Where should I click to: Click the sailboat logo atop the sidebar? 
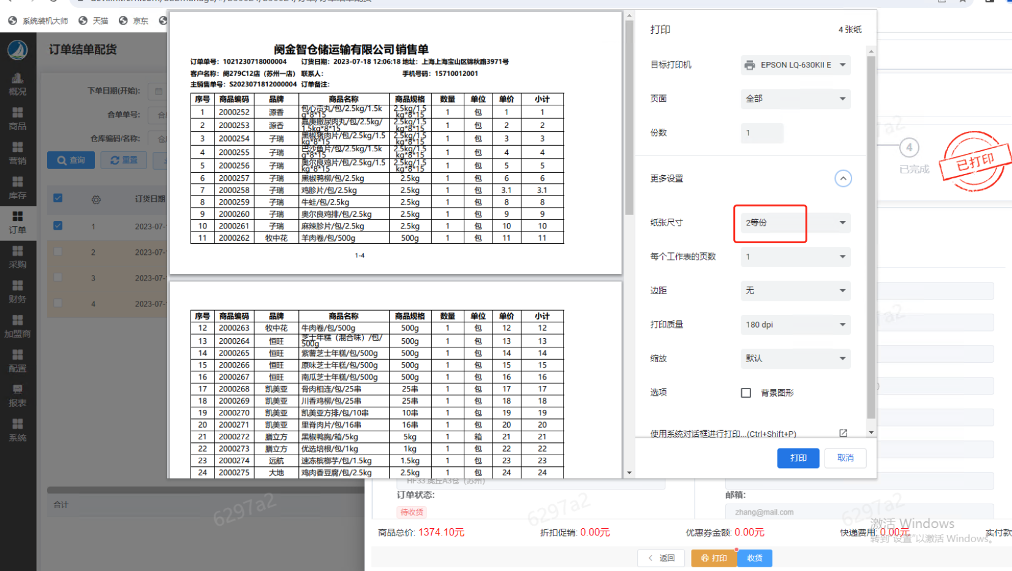coord(18,50)
